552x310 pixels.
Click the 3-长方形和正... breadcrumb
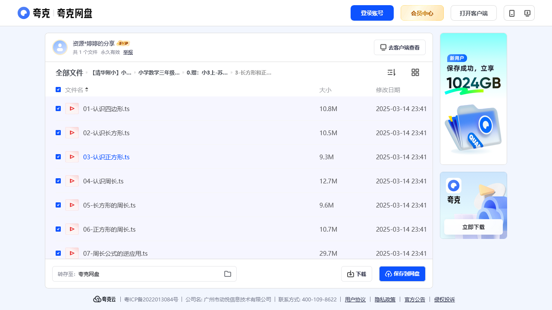[x=253, y=73]
